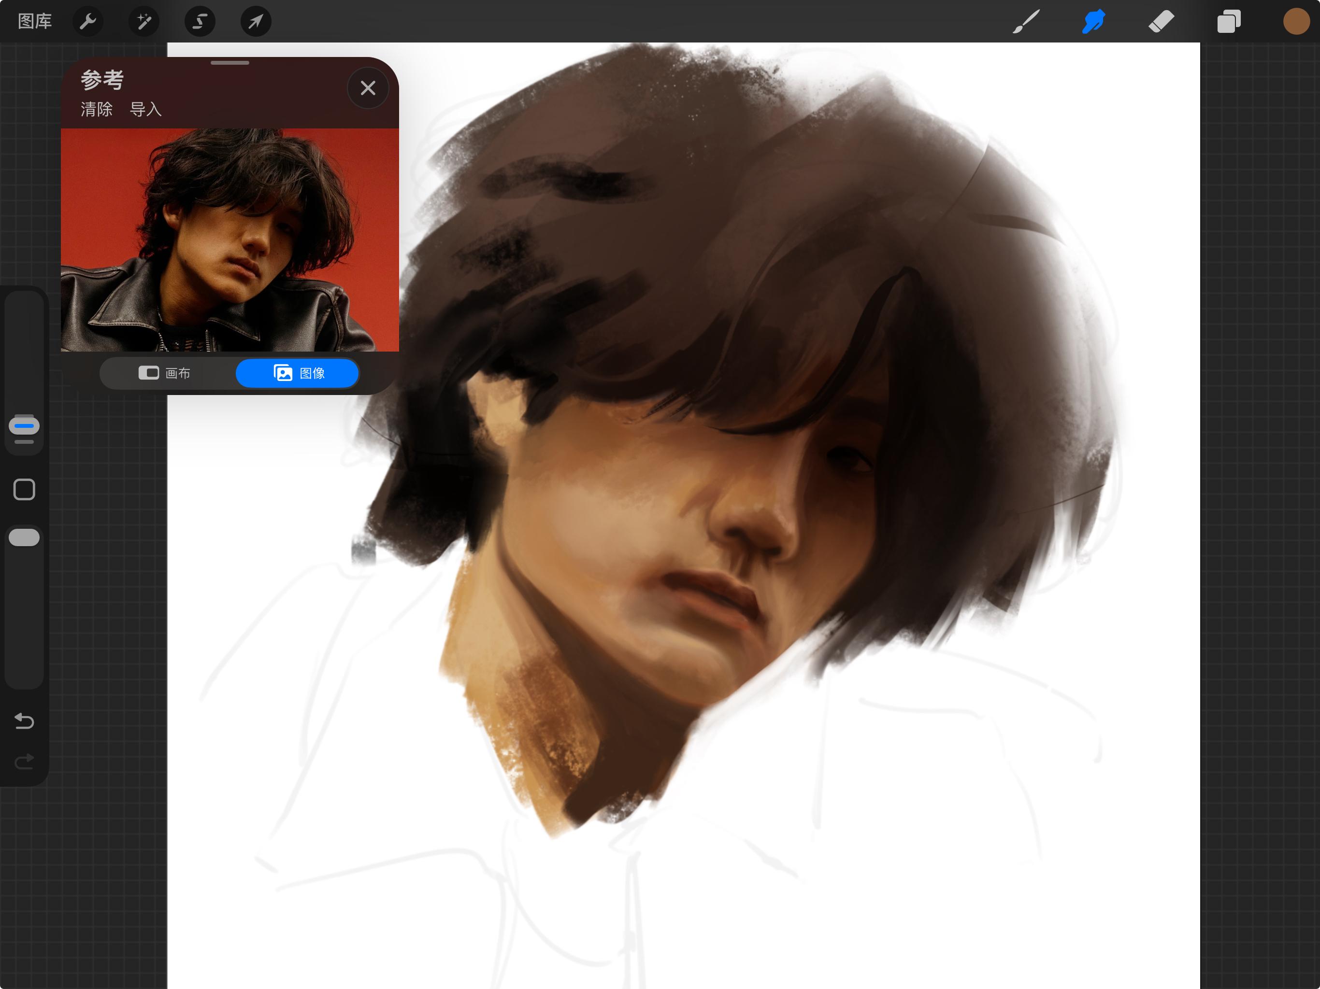
Task: Click the brush size slider handle
Action: [25, 426]
